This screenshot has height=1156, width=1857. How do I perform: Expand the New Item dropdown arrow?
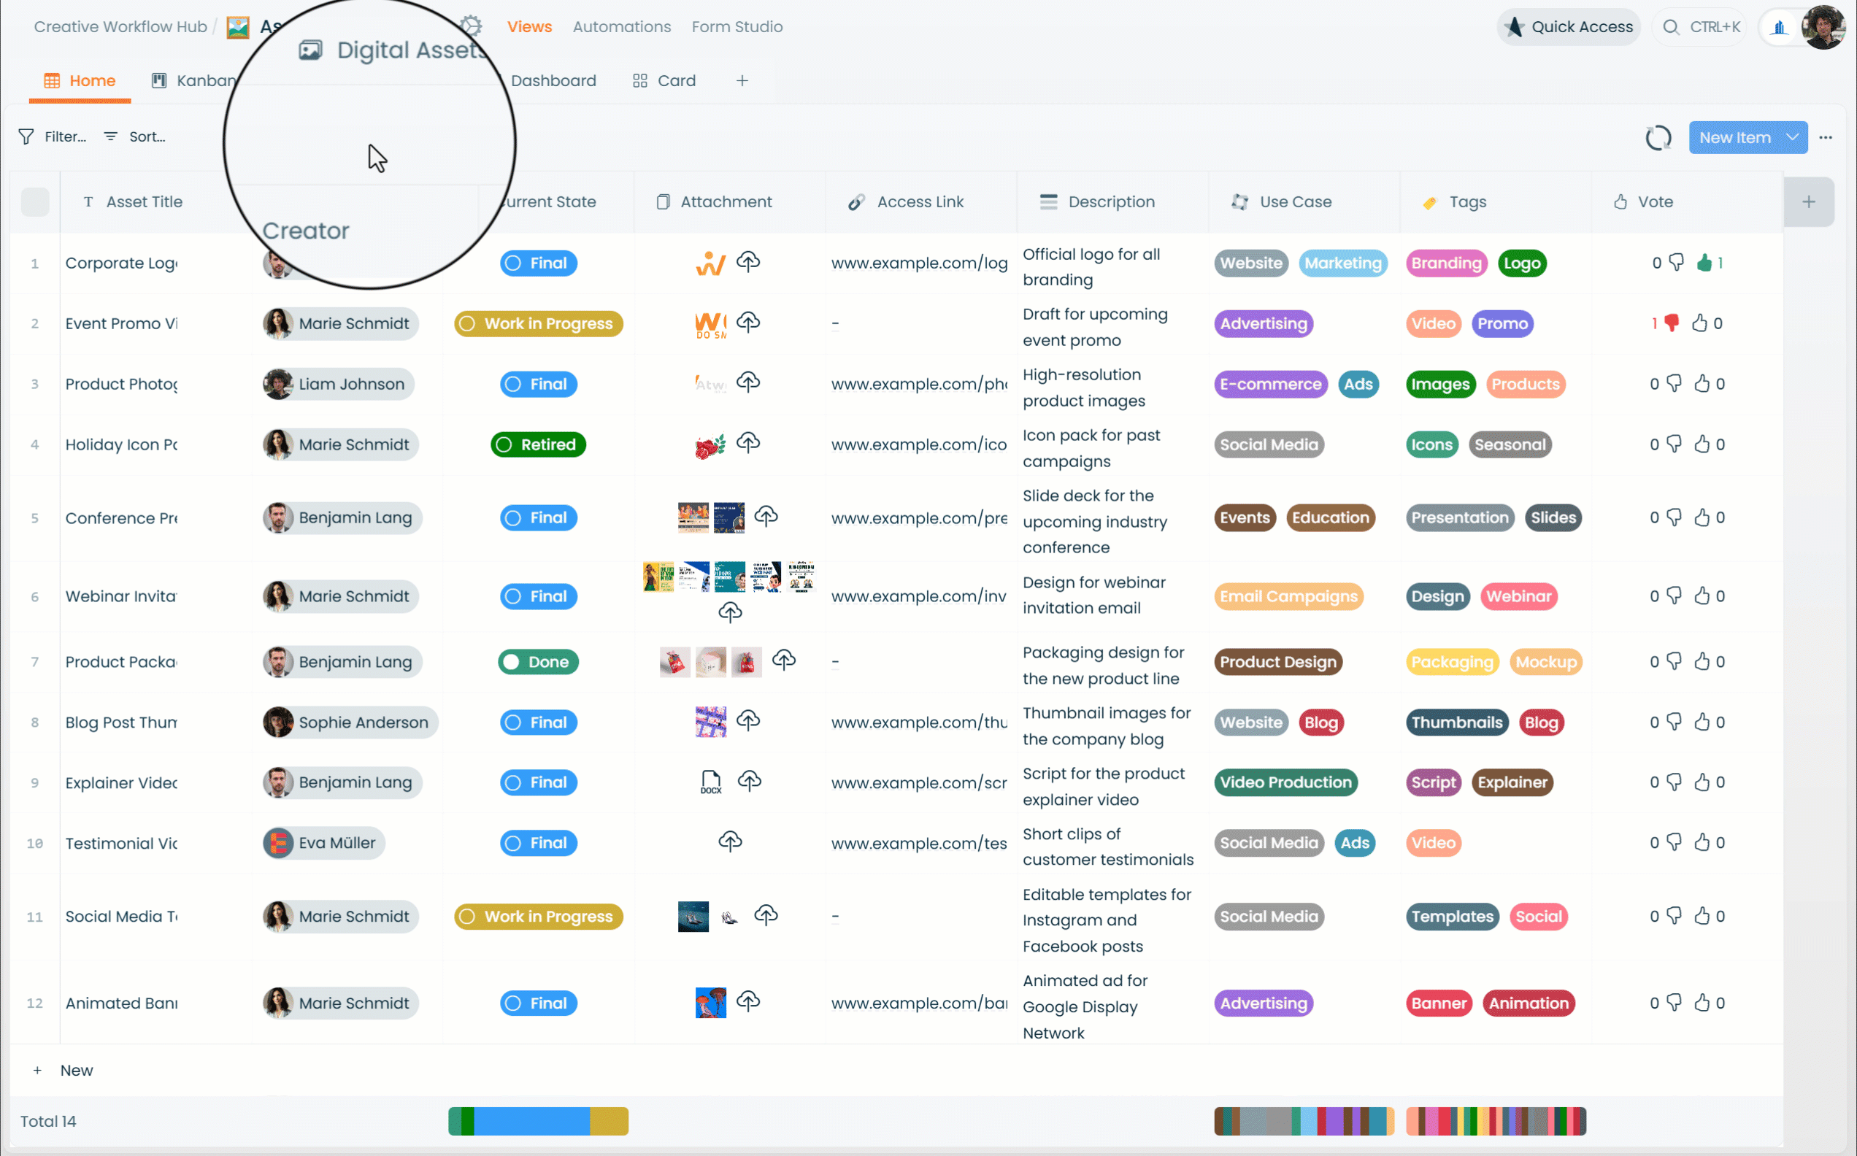[x=1791, y=138]
